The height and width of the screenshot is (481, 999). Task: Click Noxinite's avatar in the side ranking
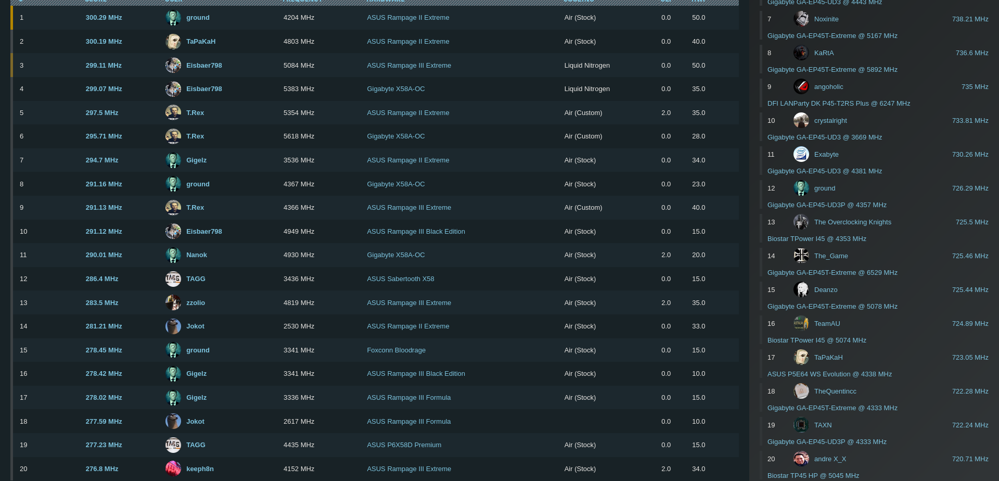(x=801, y=19)
